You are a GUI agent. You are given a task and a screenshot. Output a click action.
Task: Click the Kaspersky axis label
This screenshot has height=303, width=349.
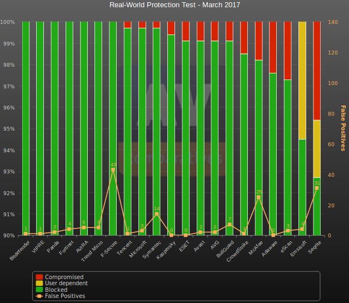click(x=166, y=250)
